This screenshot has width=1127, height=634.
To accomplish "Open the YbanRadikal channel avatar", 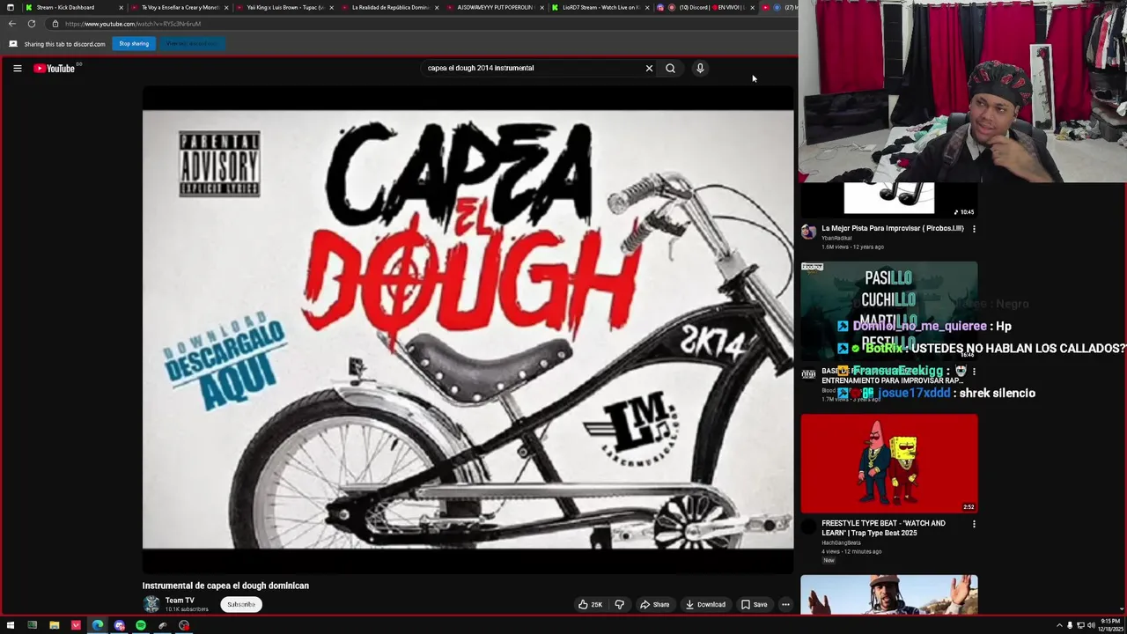I will (x=808, y=232).
